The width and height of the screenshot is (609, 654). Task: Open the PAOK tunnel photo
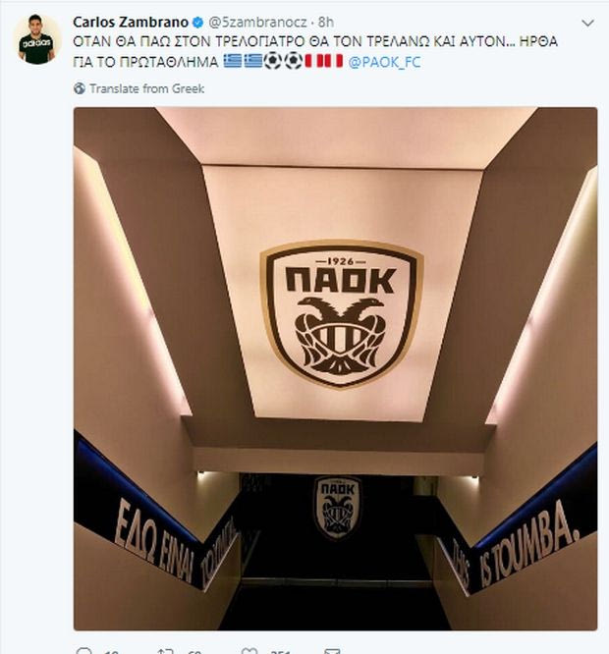coord(335,368)
